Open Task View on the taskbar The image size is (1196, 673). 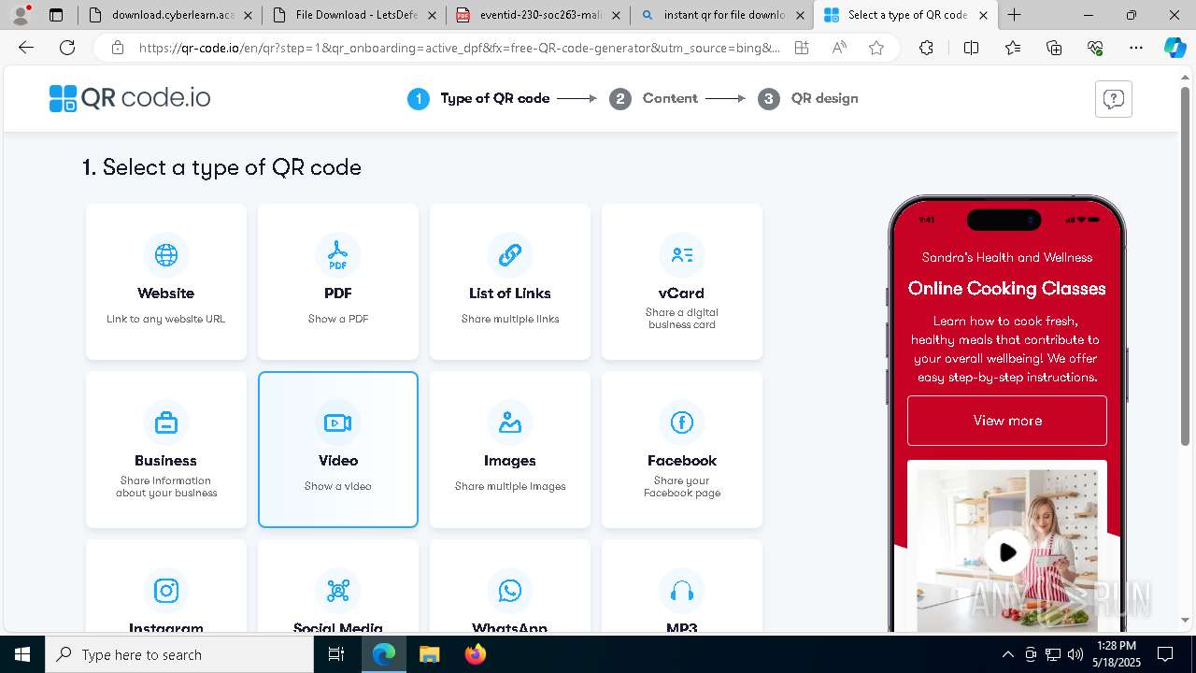337,654
